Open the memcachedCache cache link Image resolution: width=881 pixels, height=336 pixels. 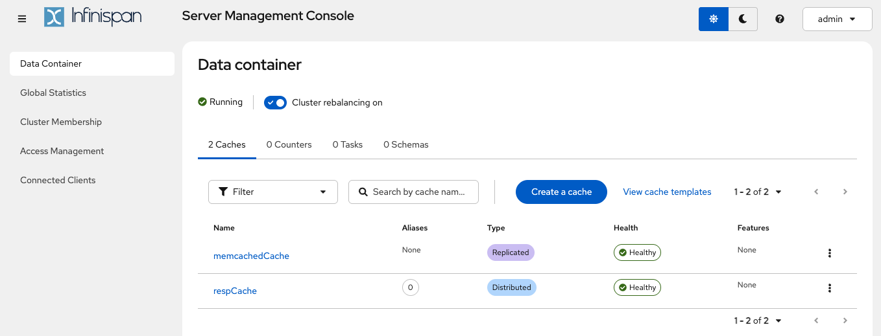(251, 256)
